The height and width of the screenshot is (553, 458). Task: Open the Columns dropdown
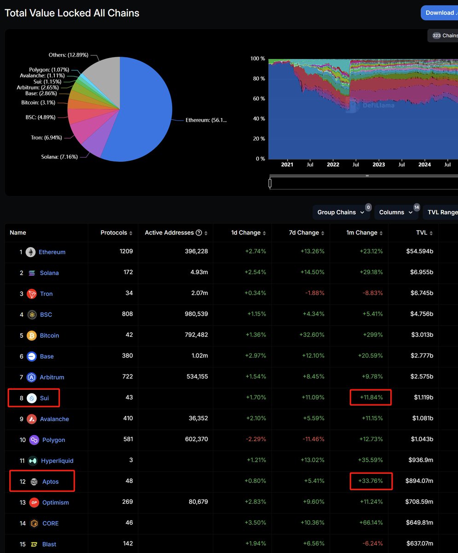coord(396,212)
